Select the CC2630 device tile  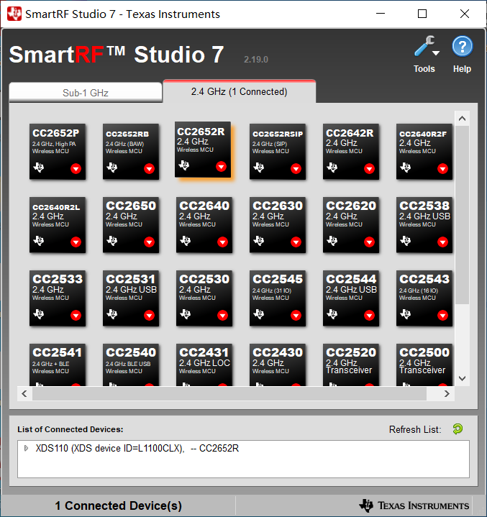278,225
